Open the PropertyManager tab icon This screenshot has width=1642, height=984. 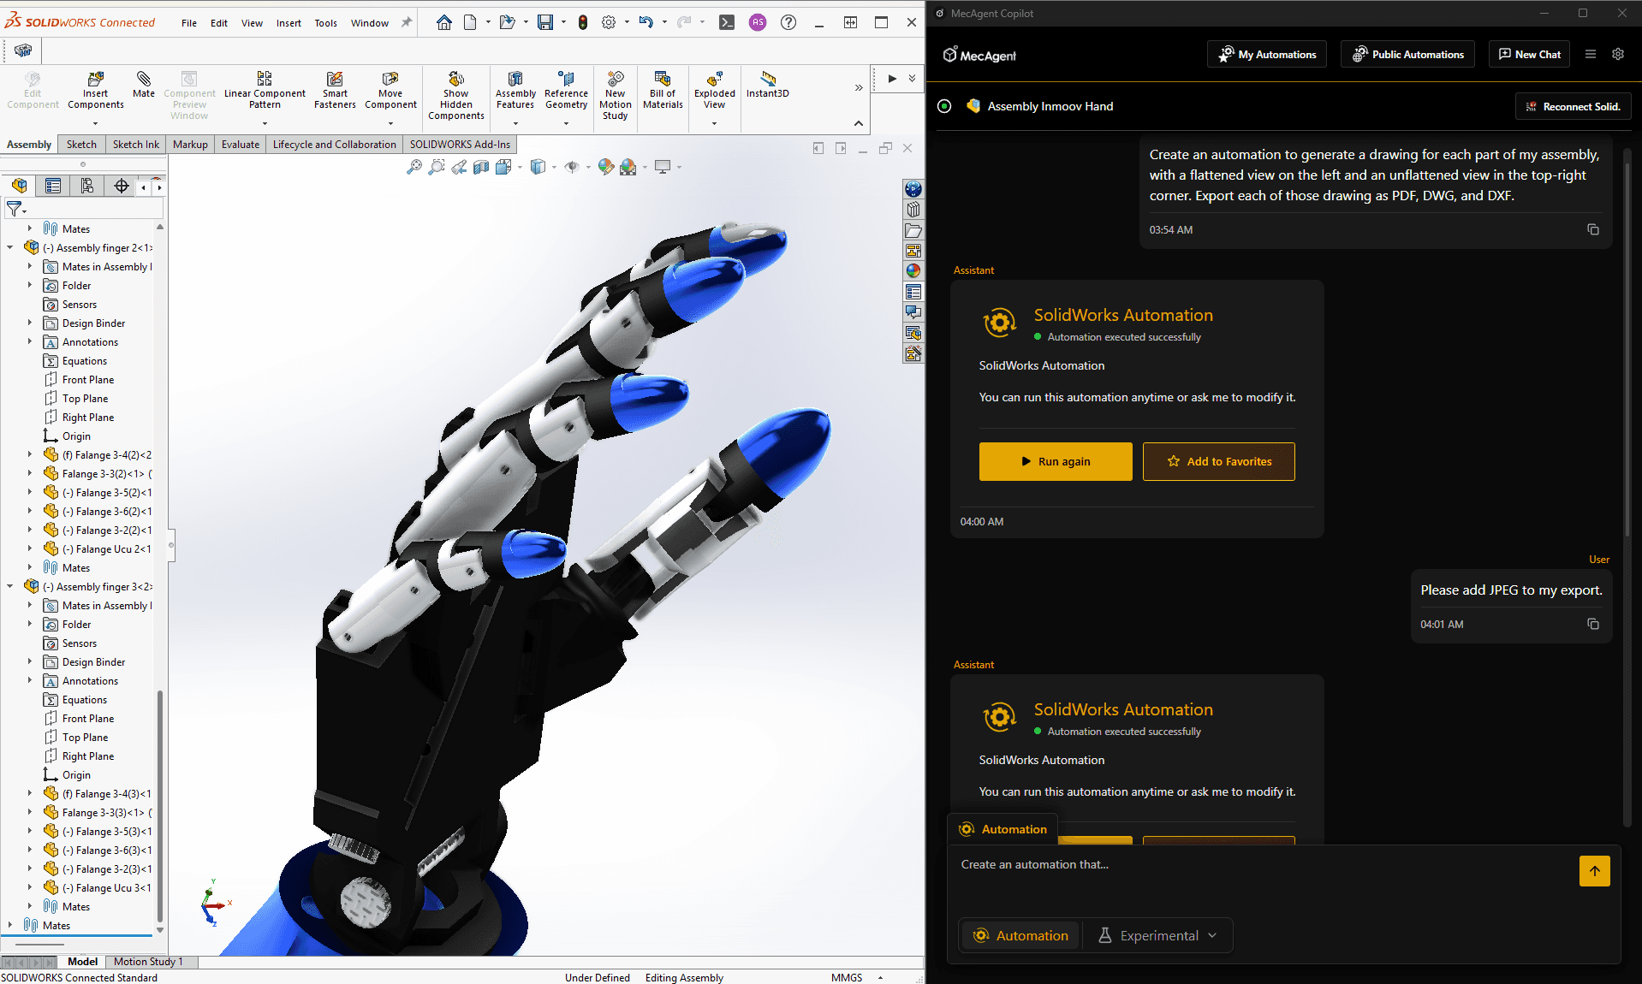click(x=53, y=186)
